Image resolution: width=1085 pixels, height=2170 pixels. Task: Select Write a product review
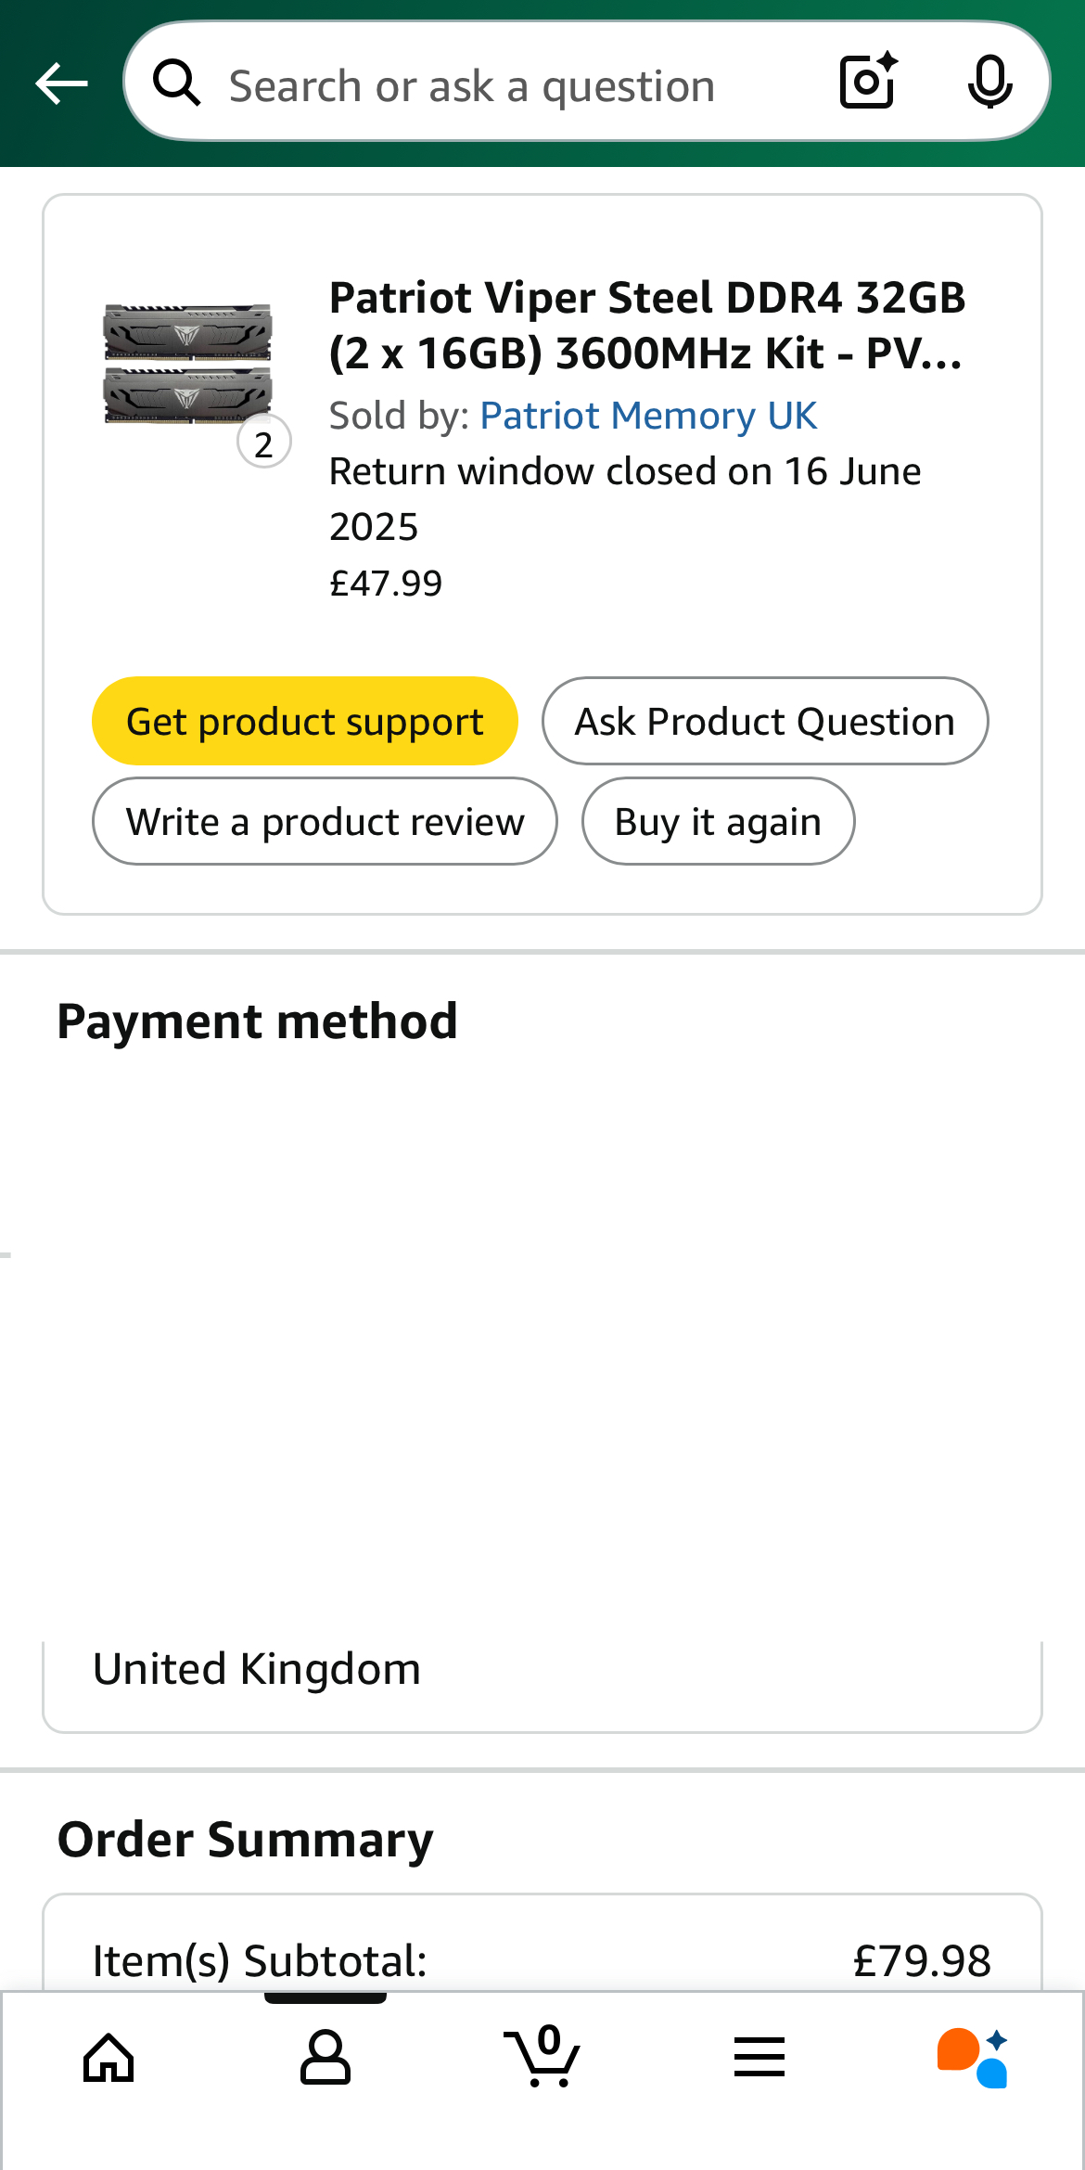325,821
